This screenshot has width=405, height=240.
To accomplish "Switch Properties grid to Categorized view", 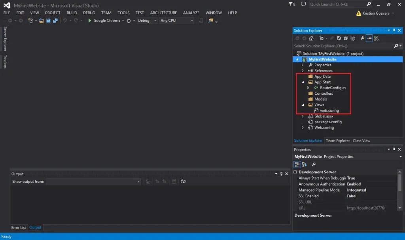I will [297, 165].
